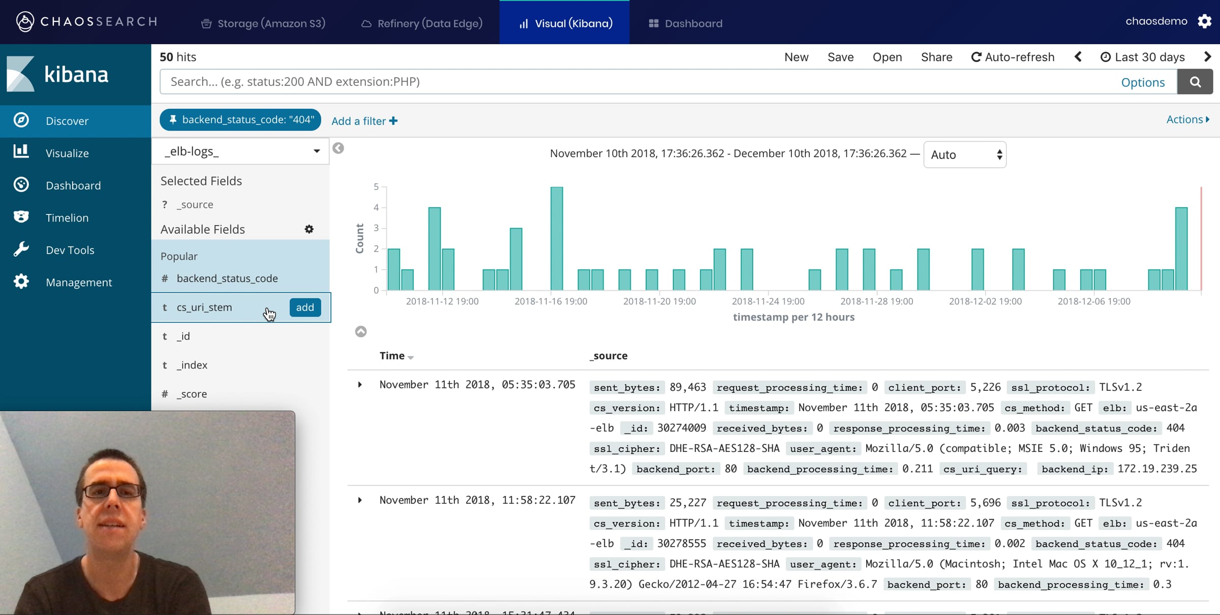The image size is (1220, 615).
Task: Expand the 05:35:03.705 log row
Action: click(x=360, y=385)
